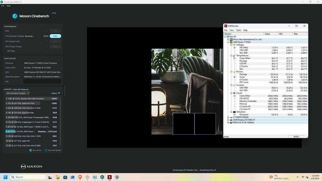Open File Explorer from the taskbar
322x181 pixels.
tap(58, 177)
